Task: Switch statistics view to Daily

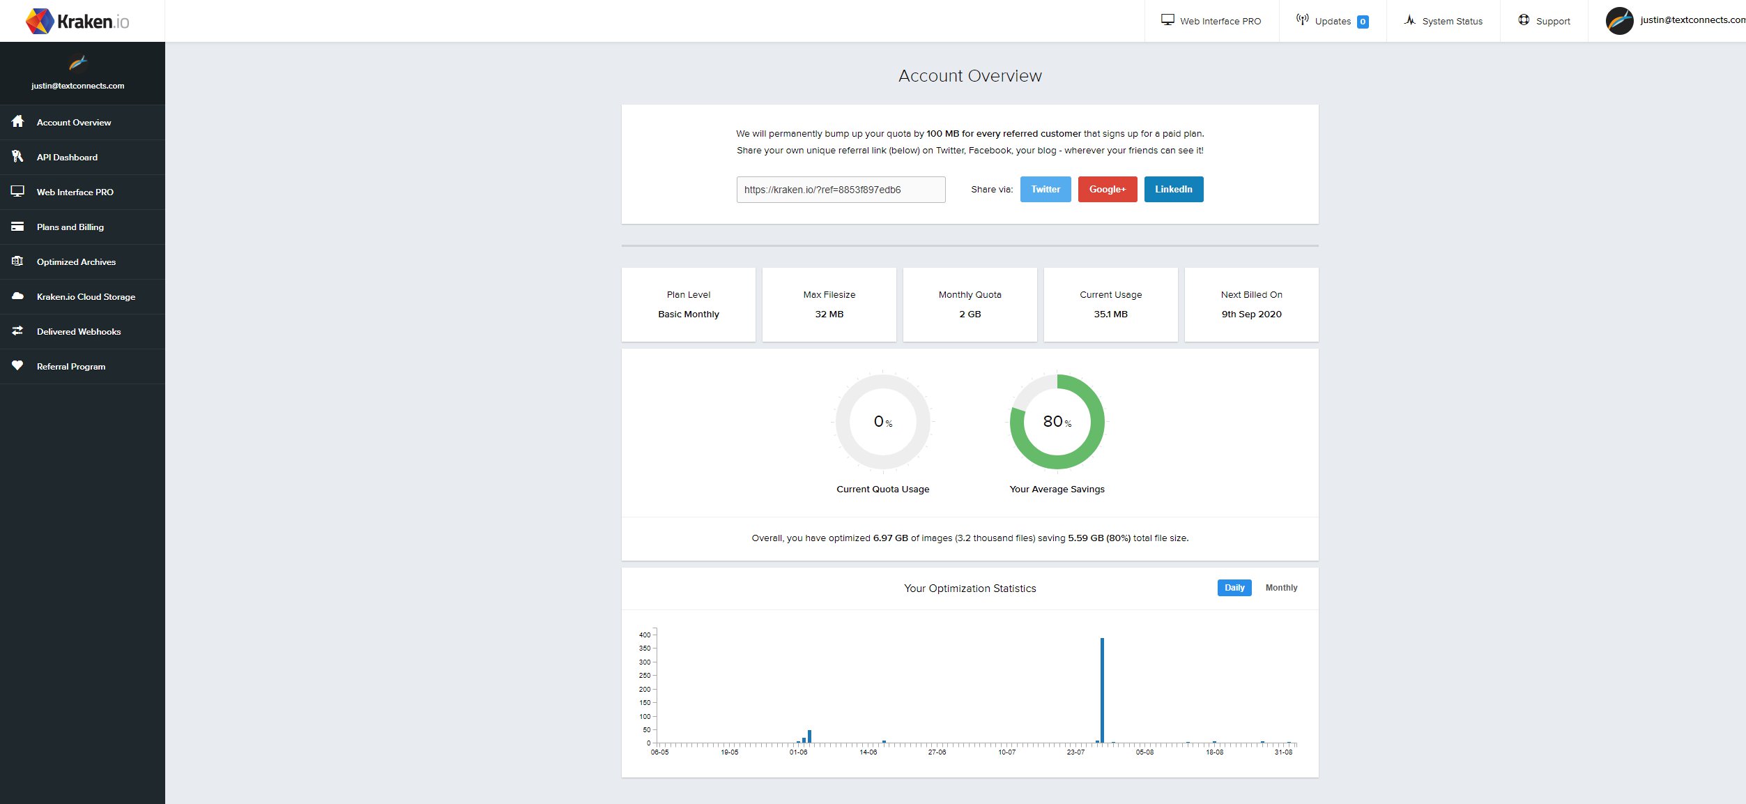Action: point(1234,588)
